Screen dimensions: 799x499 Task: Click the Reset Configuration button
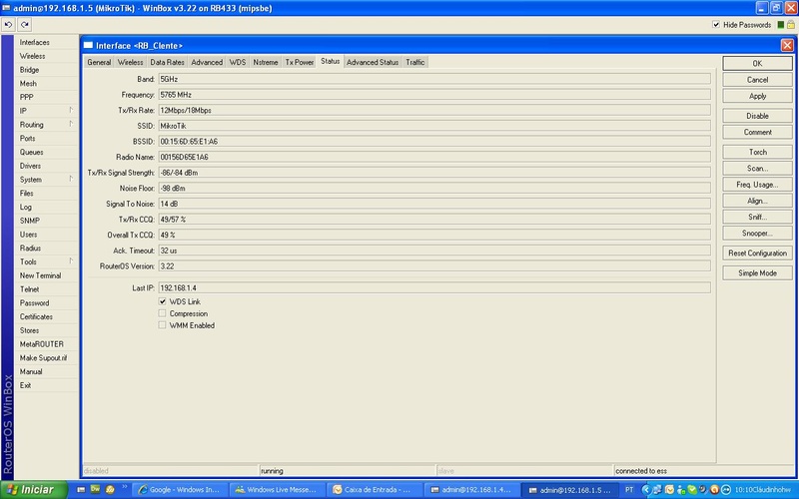click(x=757, y=253)
